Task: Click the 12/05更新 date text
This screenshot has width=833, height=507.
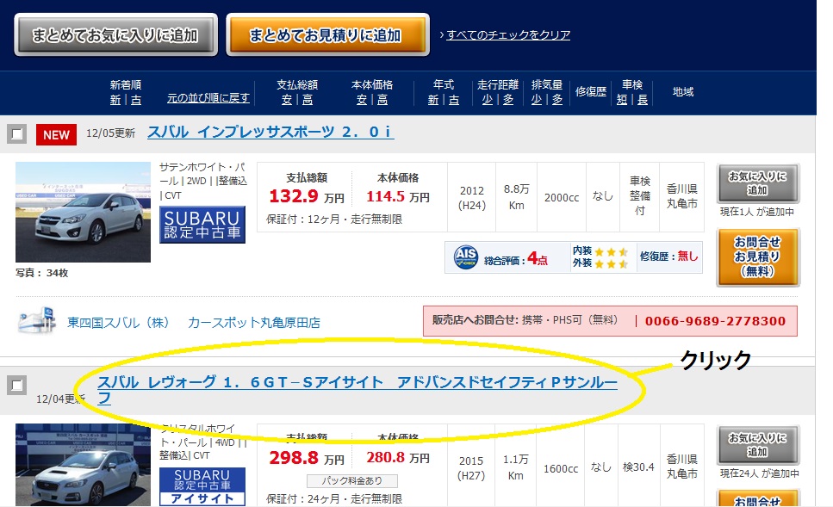Action: [110, 133]
